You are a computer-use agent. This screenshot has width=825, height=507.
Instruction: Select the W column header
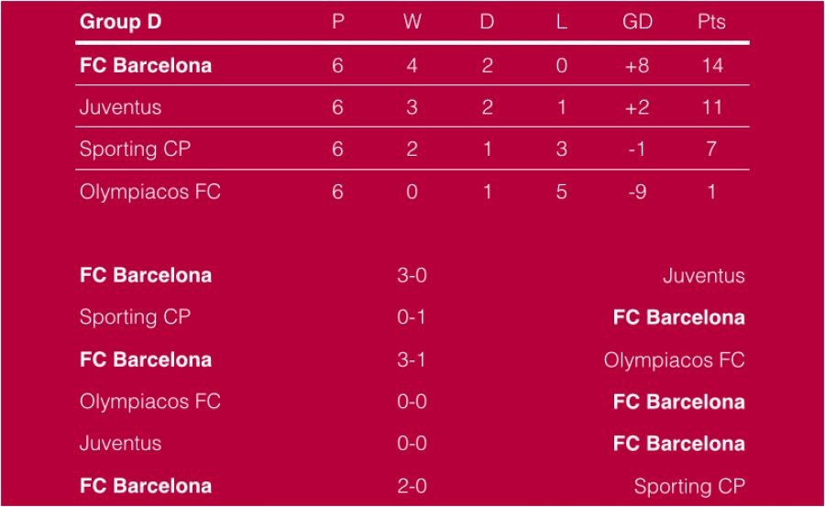point(412,22)
